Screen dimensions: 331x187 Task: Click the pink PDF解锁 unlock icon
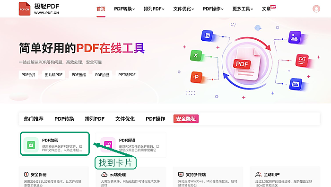tap(108, 145)
